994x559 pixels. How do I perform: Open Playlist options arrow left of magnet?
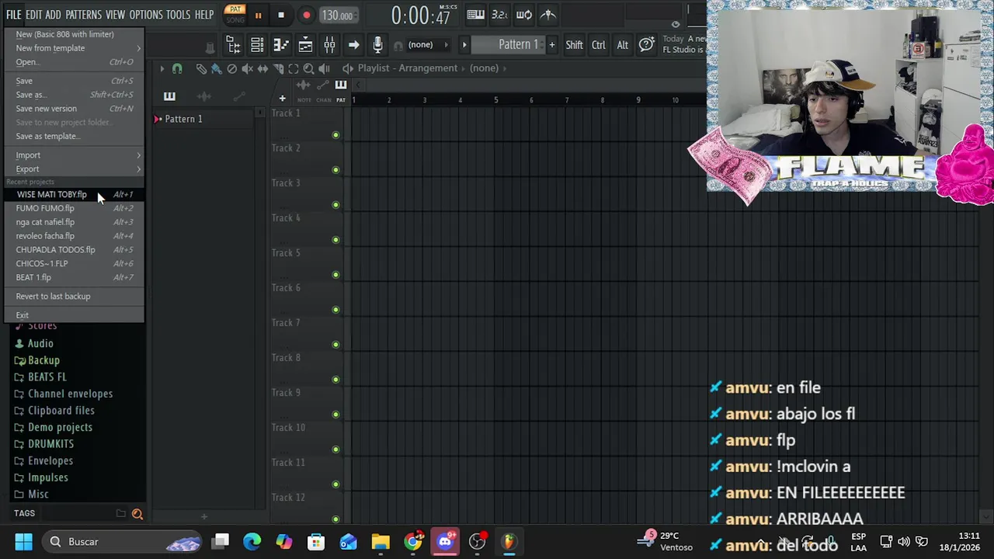(x=162, y=68)
